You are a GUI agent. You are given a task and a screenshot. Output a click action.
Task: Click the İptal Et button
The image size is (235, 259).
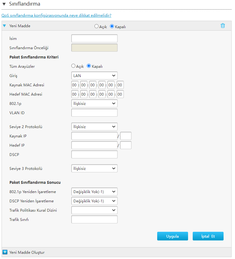[x=208, y=236]
